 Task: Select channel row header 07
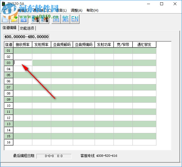pos(8,87)
